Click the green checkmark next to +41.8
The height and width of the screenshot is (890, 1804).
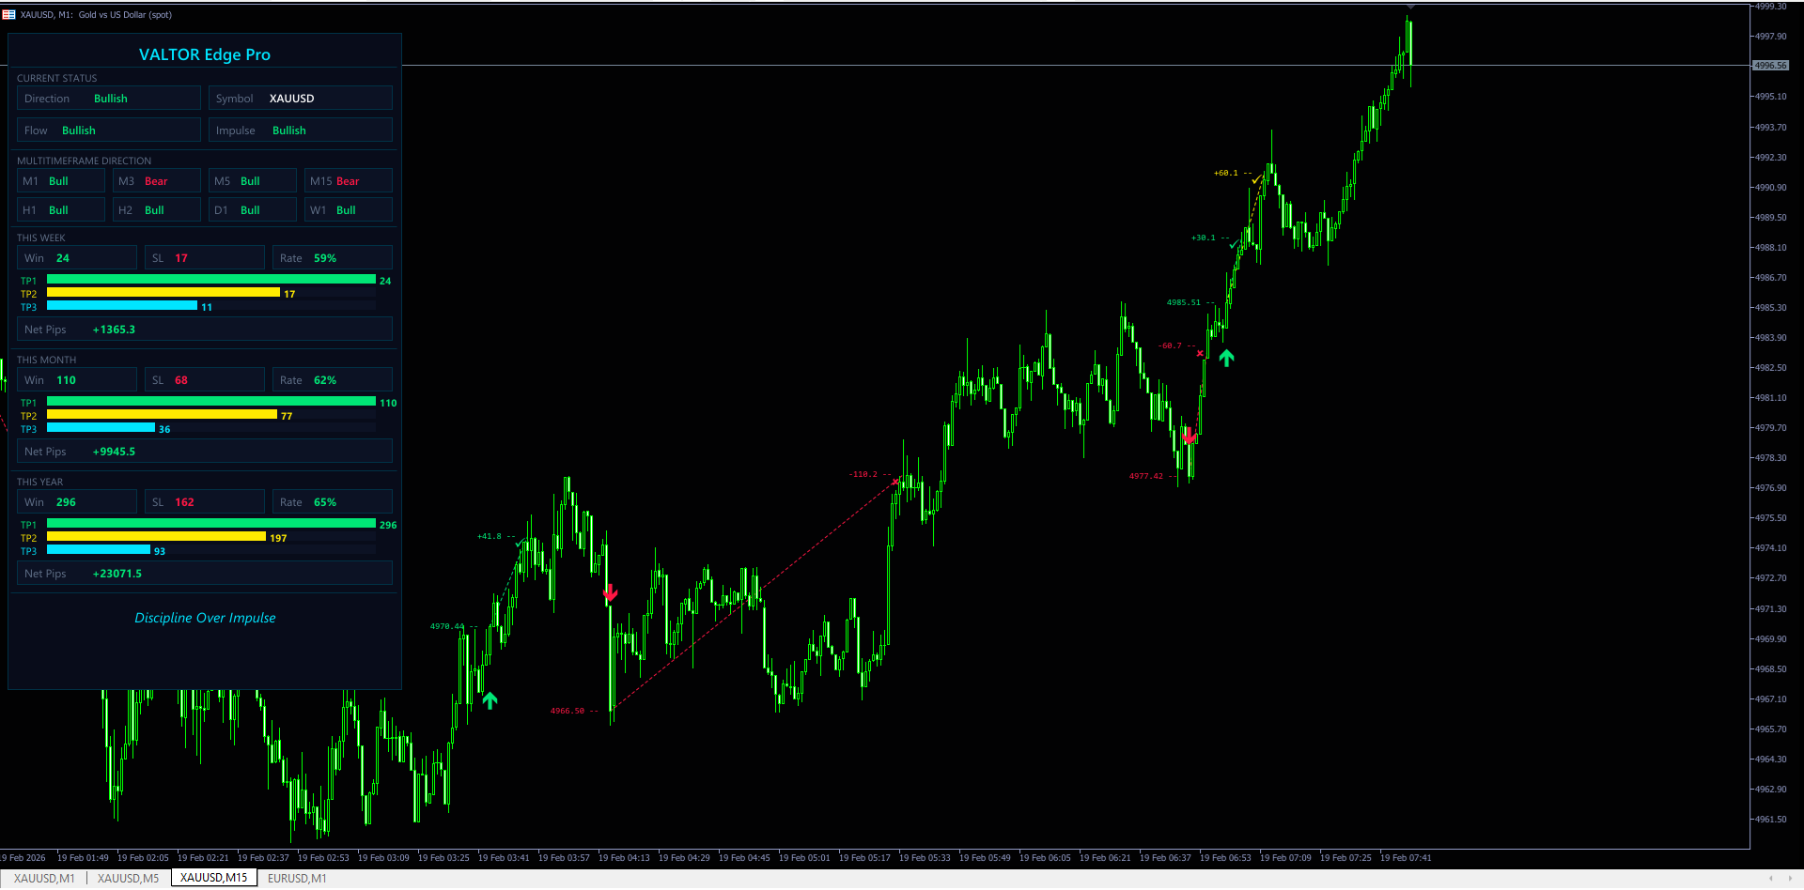519,543
